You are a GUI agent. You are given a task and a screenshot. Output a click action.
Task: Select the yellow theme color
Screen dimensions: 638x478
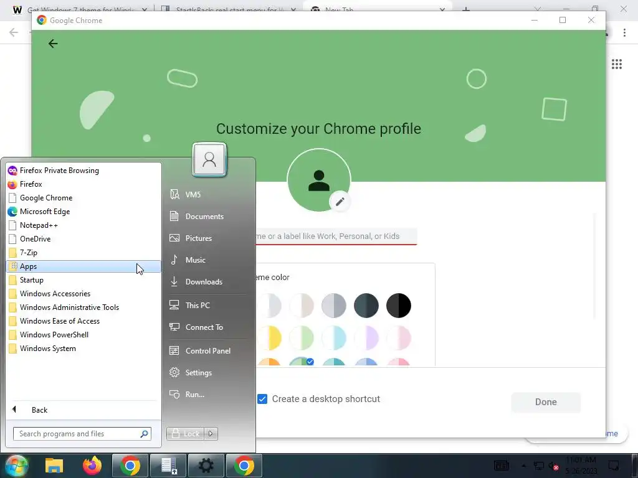coord(269,338)
